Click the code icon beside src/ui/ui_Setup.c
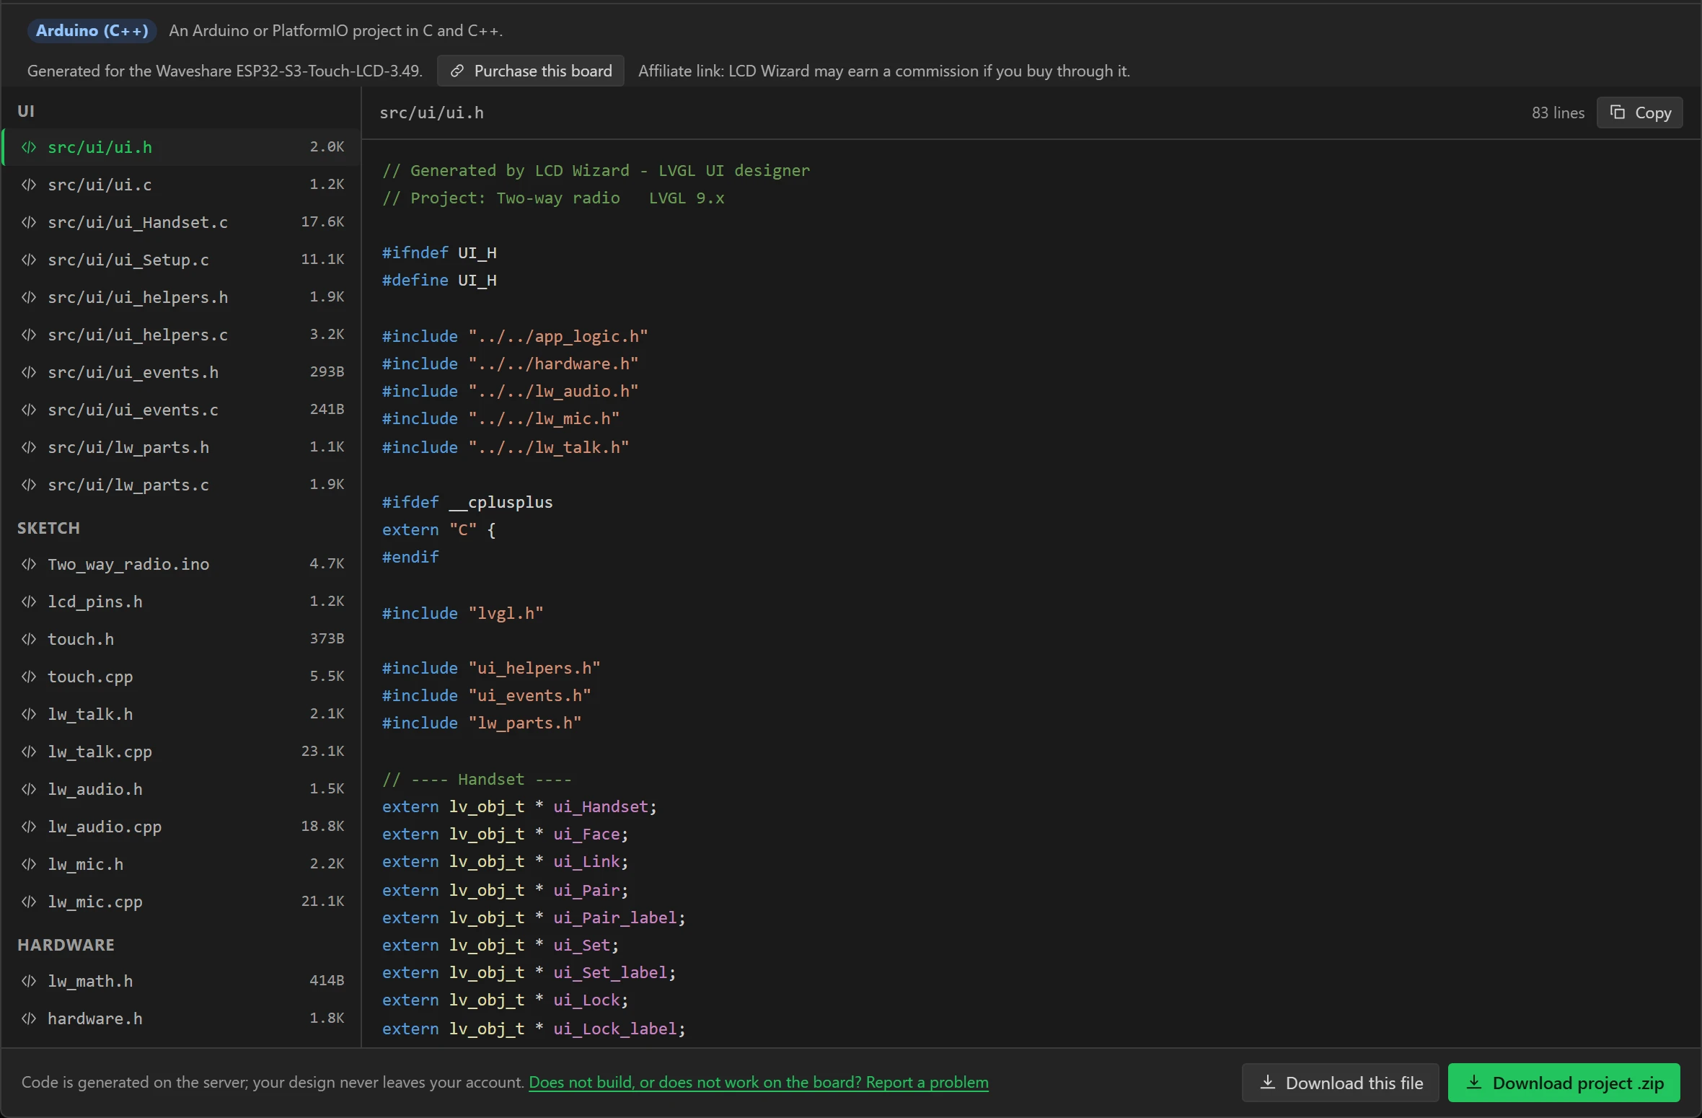This screenshot has height=1118, width=1702. click(29, 260)
